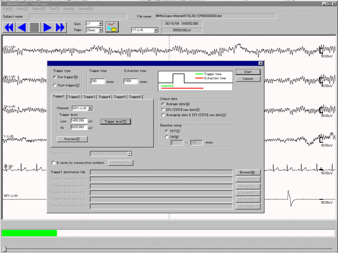The height and width of the screenshot is (253, 338).
Task: Choose EPLYZER II raw data output option
Action: (x=164, y=109)
